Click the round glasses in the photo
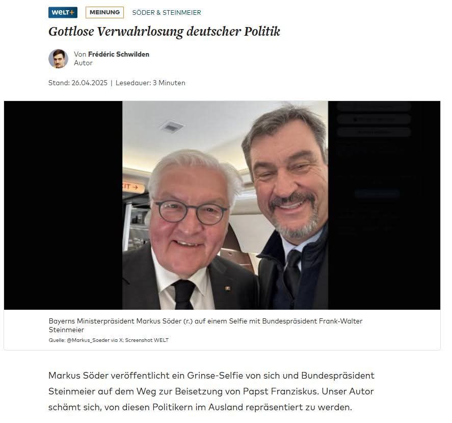The height and width of the screenshot is (423, 452). [192, 212]
